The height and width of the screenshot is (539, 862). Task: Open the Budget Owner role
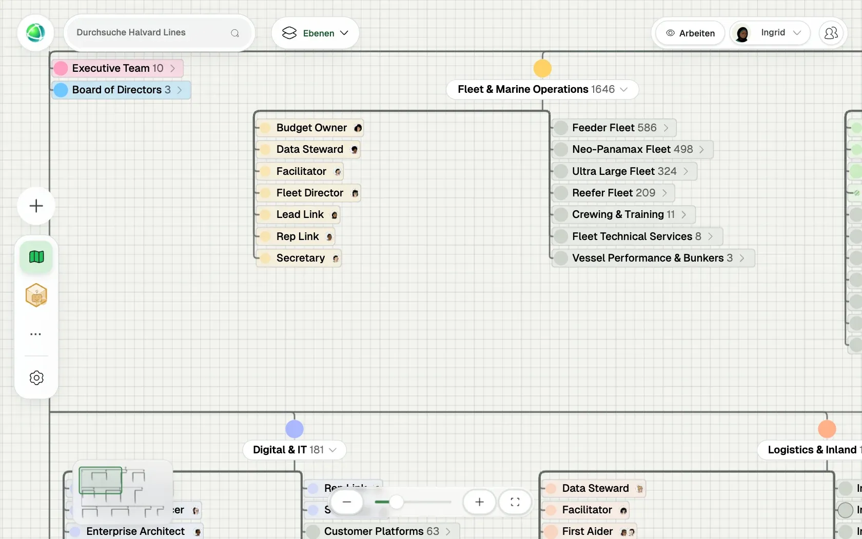[310, 128]
